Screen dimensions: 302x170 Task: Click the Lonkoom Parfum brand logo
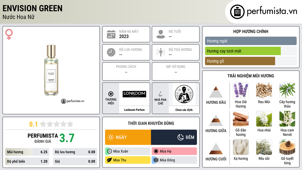tap(134, 94)
